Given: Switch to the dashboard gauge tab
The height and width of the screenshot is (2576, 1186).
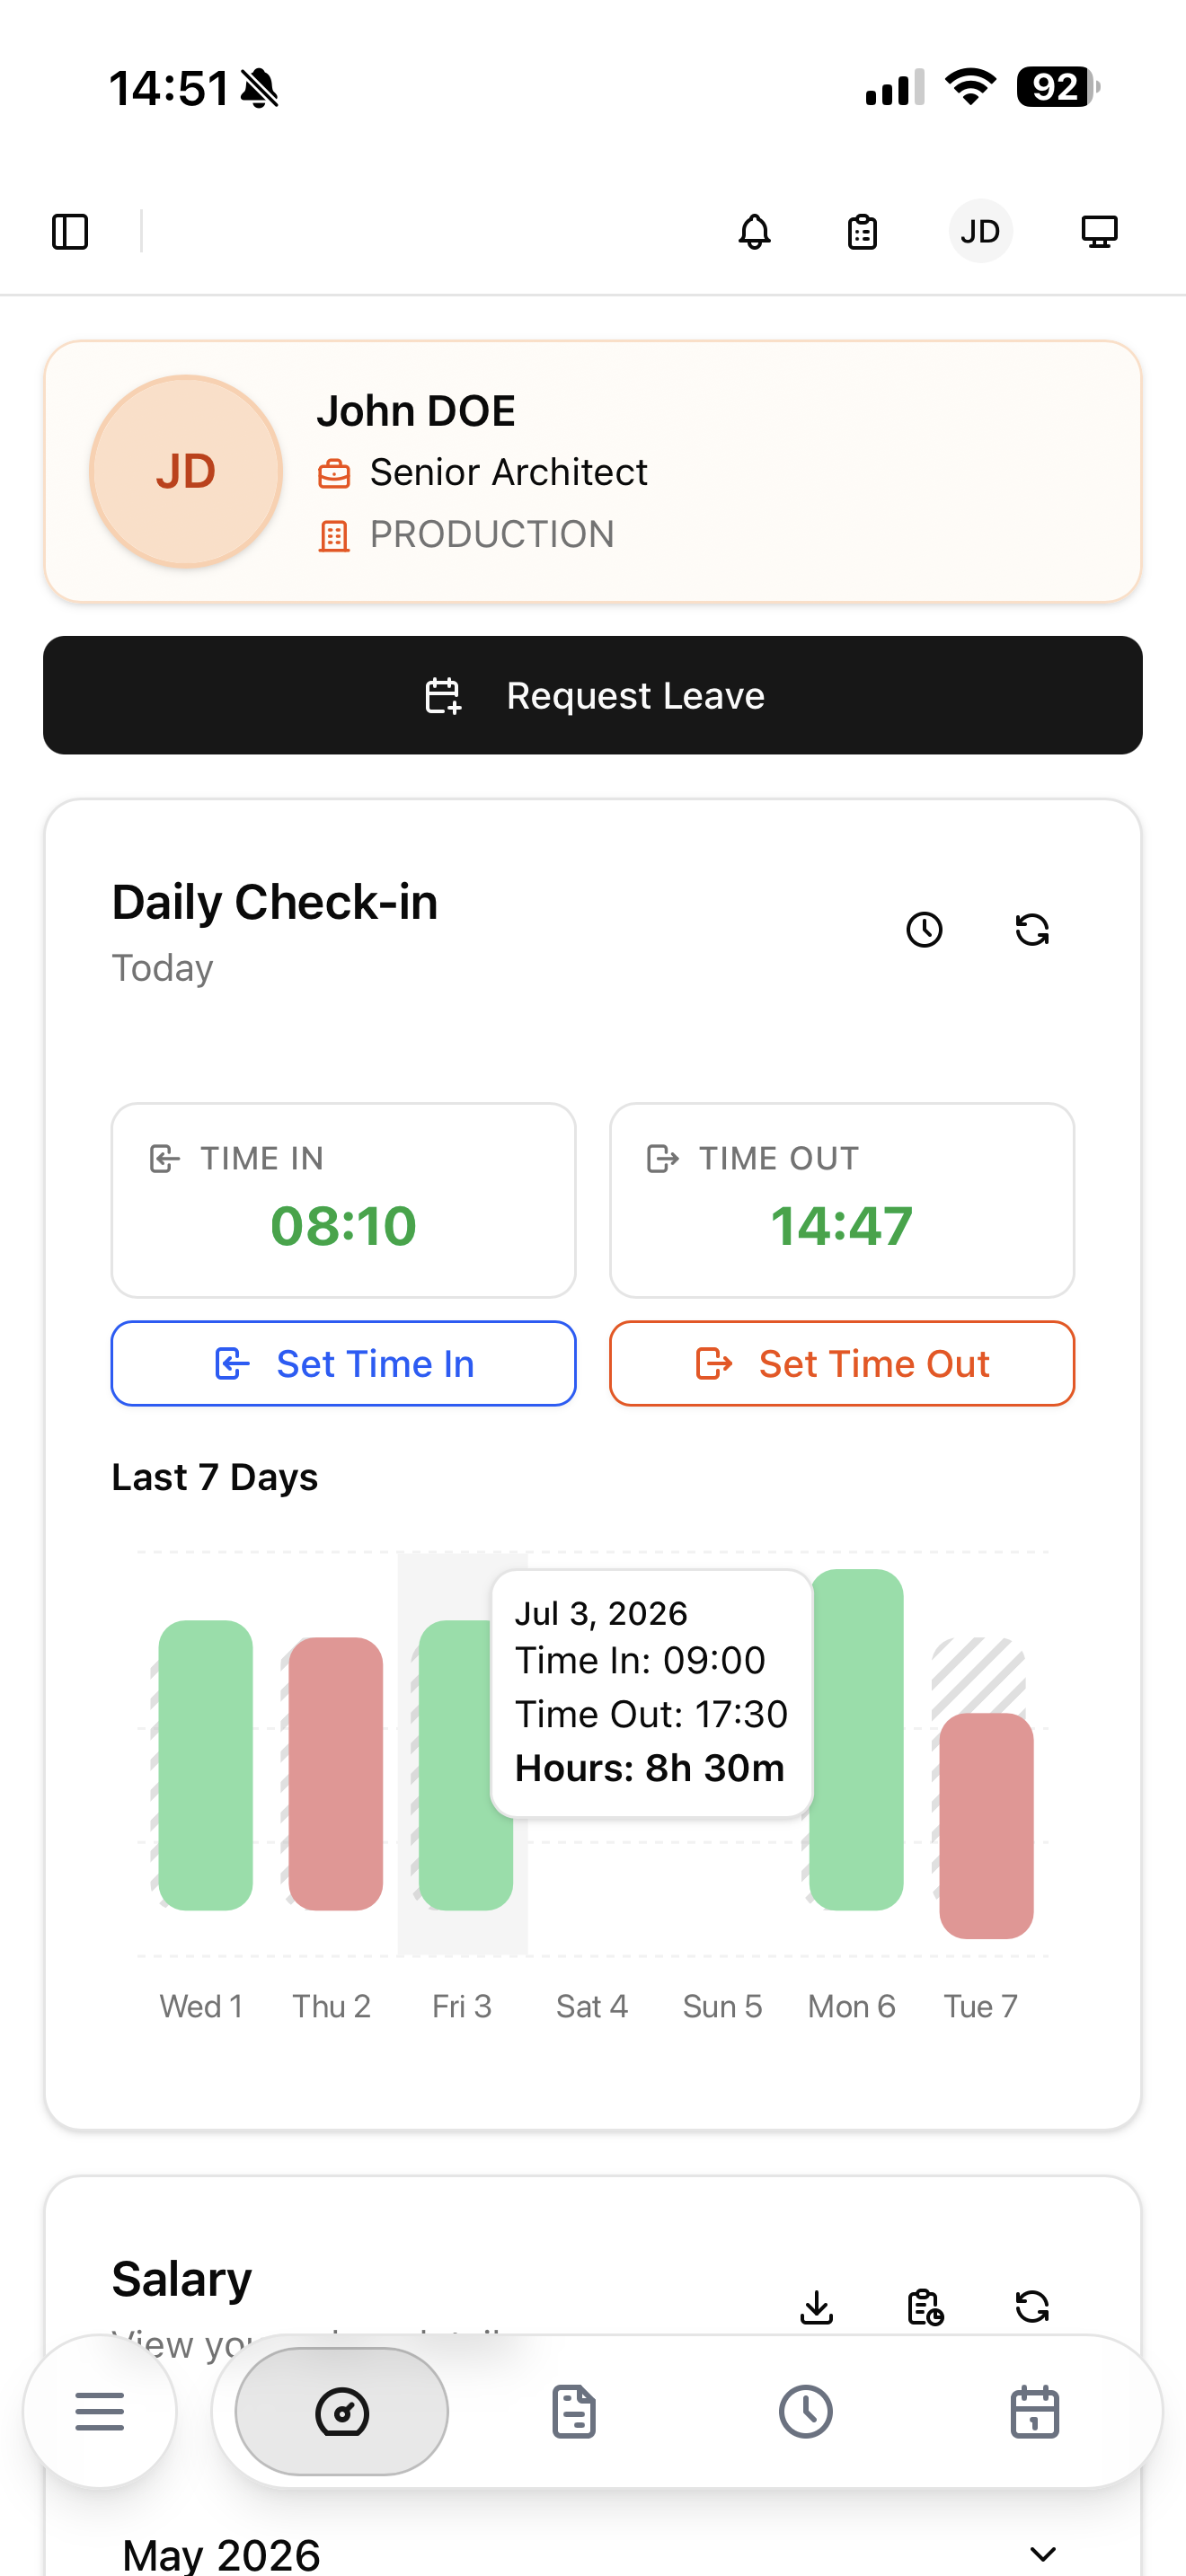Looking at the screenshot, I should pos(342,2411).
